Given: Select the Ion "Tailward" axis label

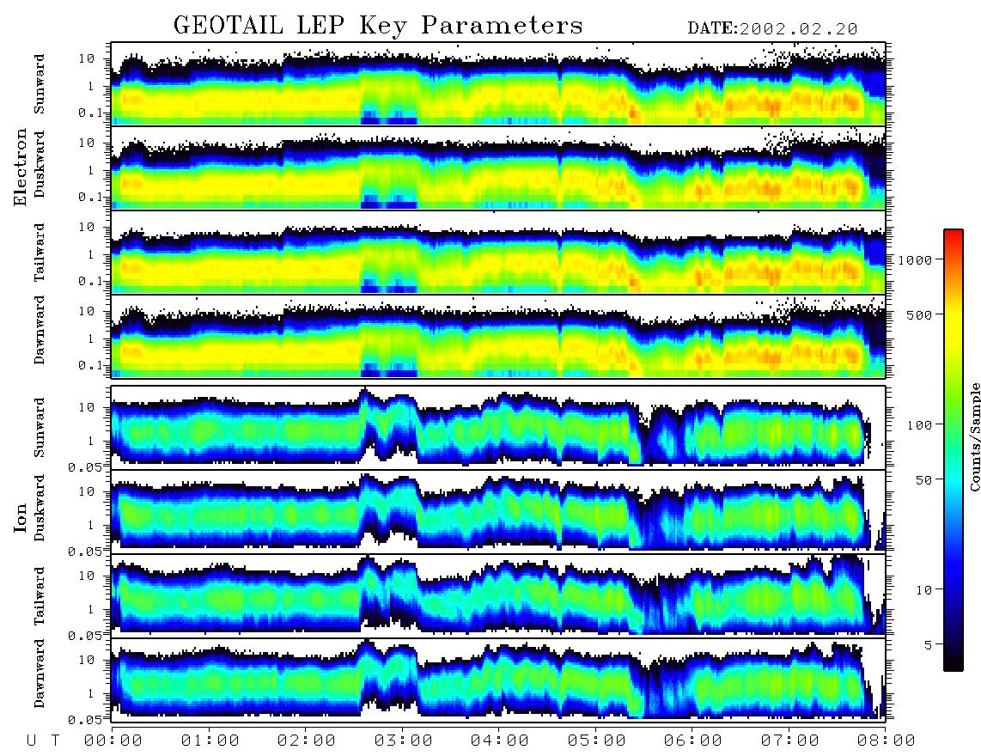Looking at the screenshot, I should (40, 596).
